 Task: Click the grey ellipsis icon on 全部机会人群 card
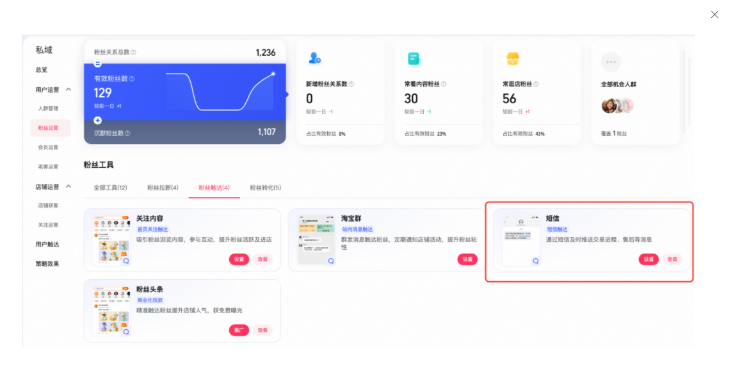pyautogui.click(x=611, y=61)
